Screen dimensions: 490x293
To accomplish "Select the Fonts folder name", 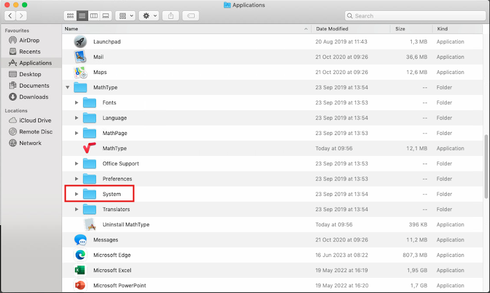I will pyautogui.click(x=110, y=103).
